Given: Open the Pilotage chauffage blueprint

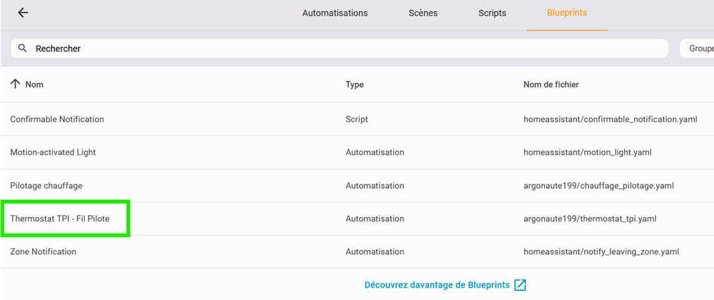Looking at the screenshot, I should coord(357,186).
